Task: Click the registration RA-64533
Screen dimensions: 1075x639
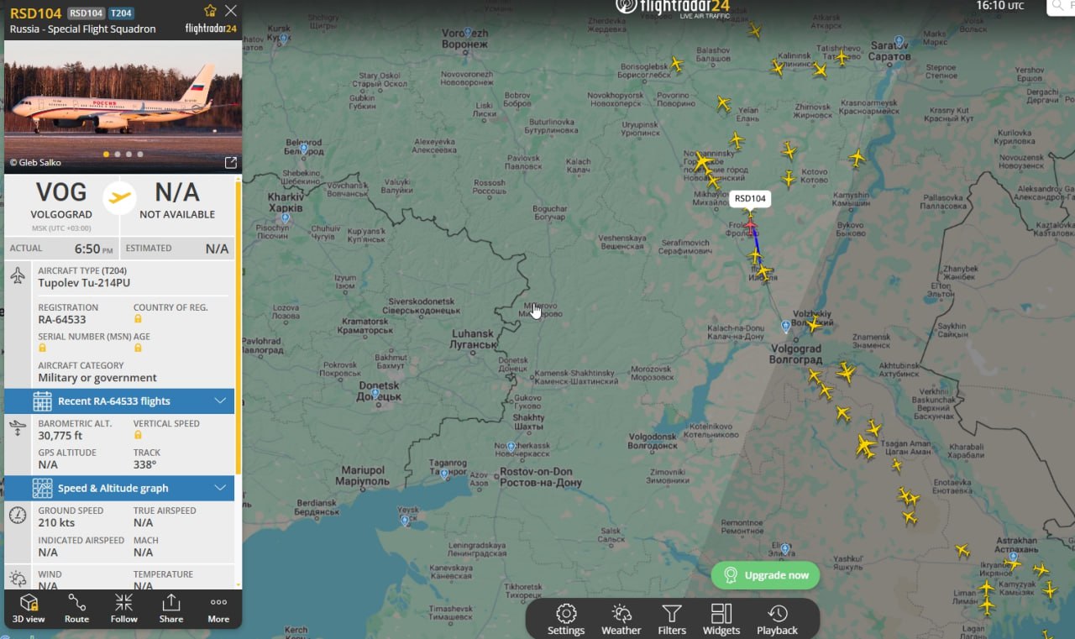Action: (x=62, y=319)
